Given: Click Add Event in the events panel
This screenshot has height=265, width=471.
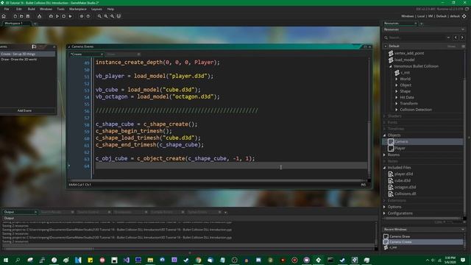Looking at the screenshot, I should 24,110.
